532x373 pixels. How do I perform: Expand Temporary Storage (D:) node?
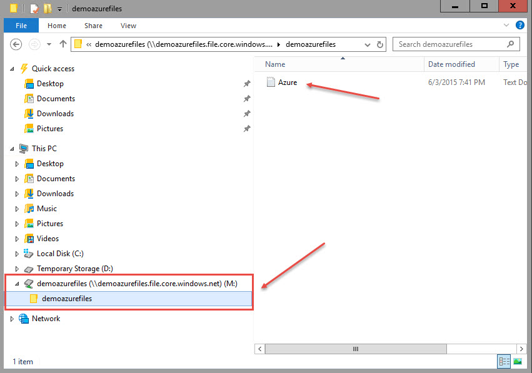coord(17,269)
